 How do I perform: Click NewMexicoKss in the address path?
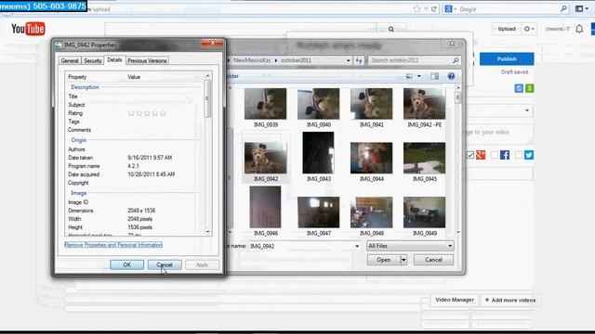pos(252,60)
